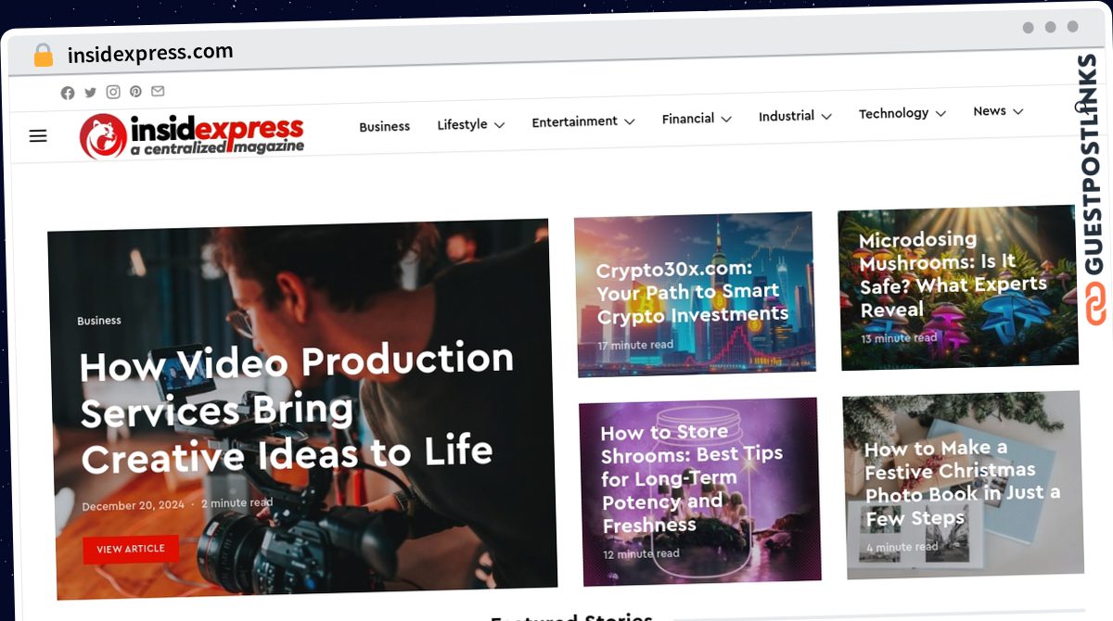The width and height of the screenshot is (1113, 621).
Task: Open the Pinterest social icon
Action: pyautogui.click(x=135, y=92)
